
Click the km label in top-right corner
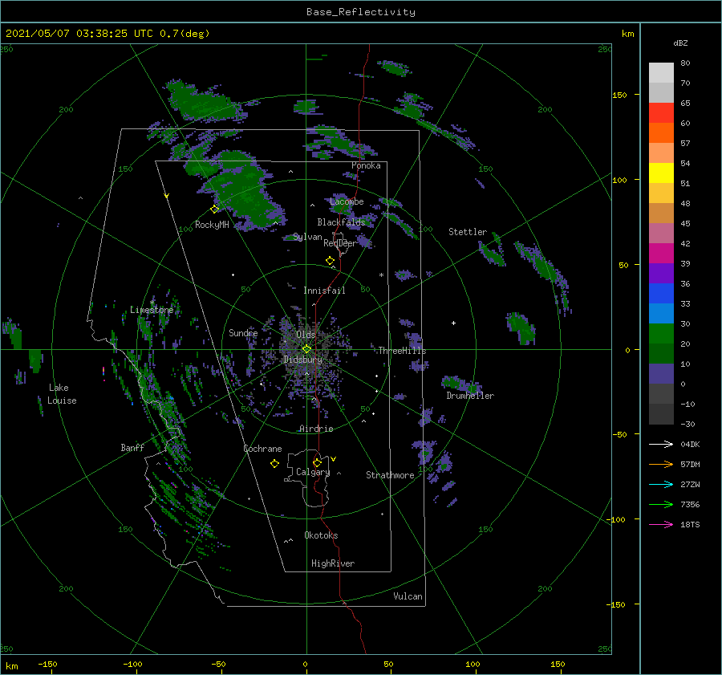click(x=627, y=34)
